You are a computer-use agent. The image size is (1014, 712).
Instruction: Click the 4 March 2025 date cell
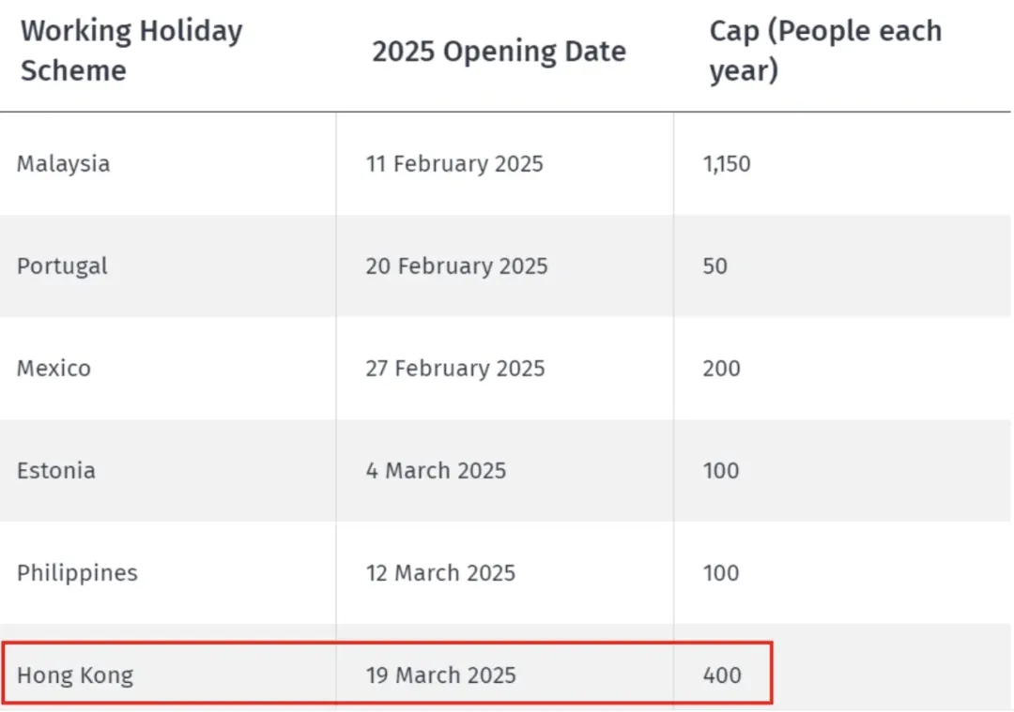(436, 471)
